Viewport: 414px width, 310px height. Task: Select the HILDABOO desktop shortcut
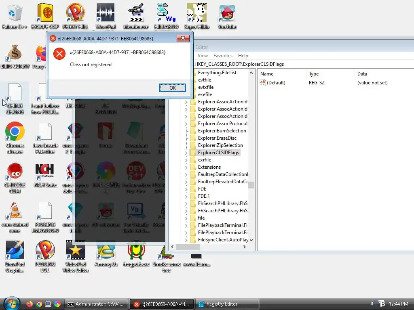(166, 16)
